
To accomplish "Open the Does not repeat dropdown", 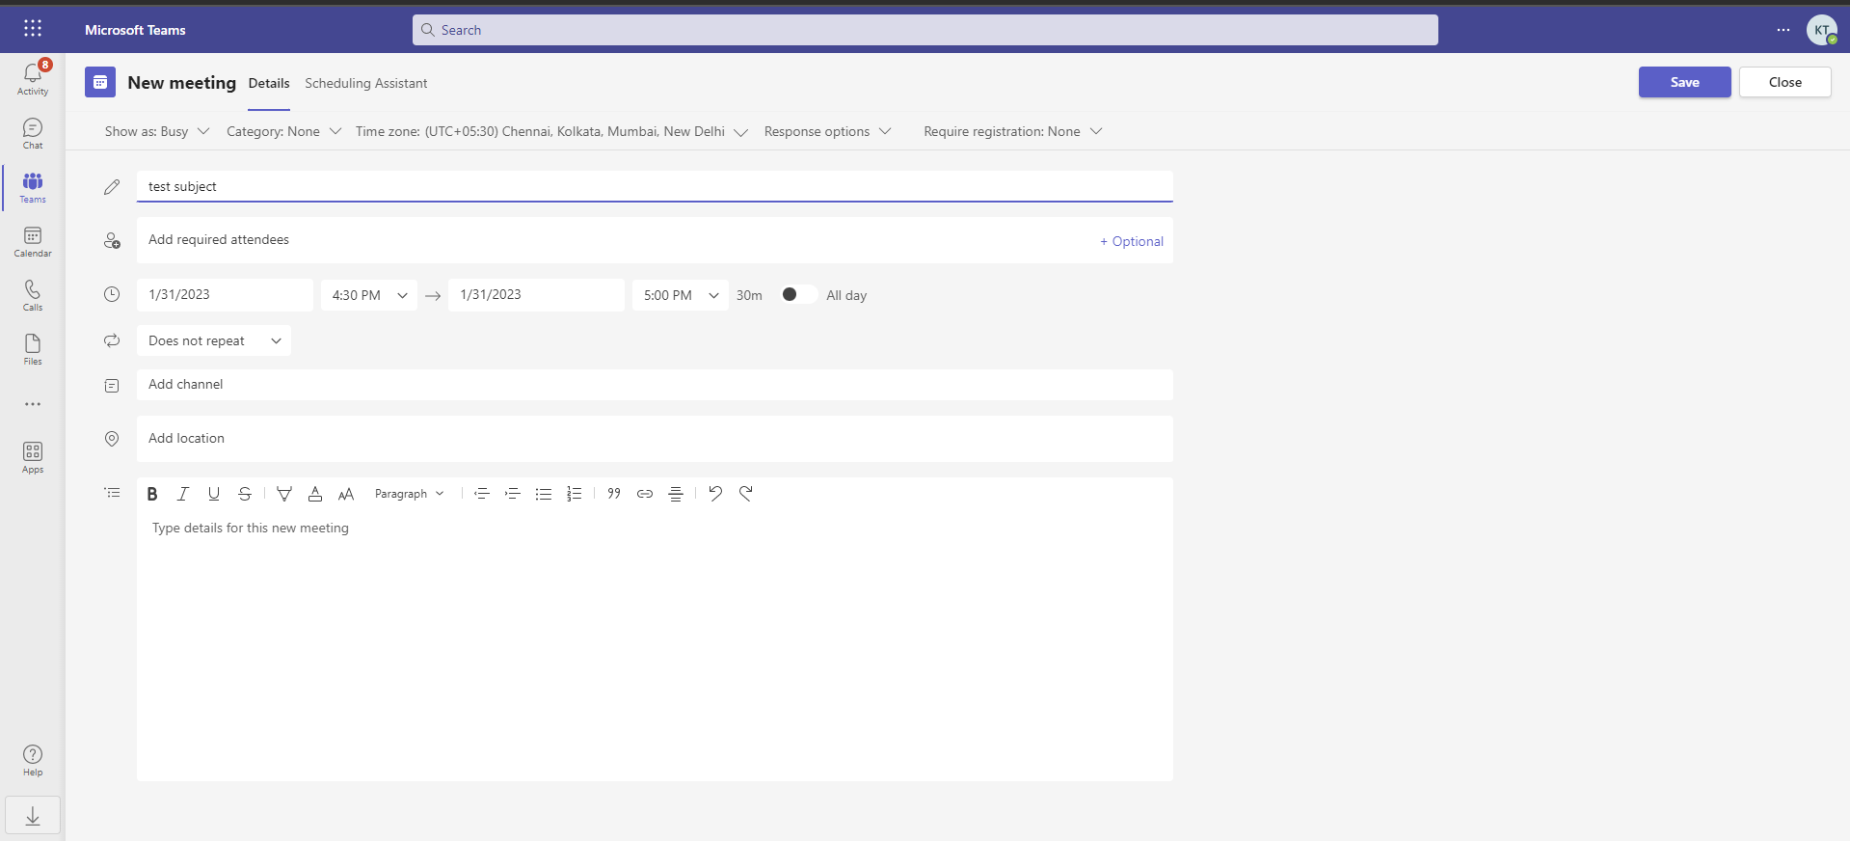I will point(214,340).
